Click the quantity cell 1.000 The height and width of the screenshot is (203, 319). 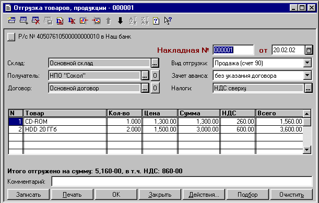pos(124,122)
